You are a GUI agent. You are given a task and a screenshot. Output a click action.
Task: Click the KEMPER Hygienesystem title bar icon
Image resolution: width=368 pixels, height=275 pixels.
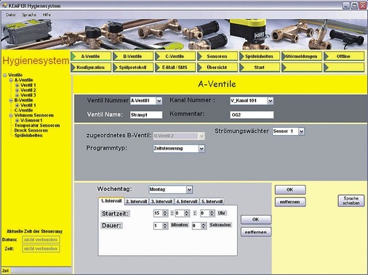click(4, 5)
